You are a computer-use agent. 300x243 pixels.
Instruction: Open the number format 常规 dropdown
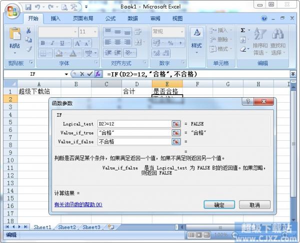click(182, 32)
